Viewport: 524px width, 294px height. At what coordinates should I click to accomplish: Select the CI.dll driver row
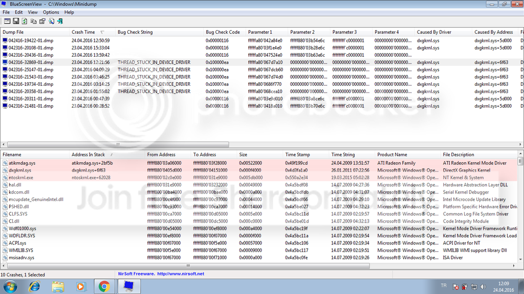click(259, 222)
